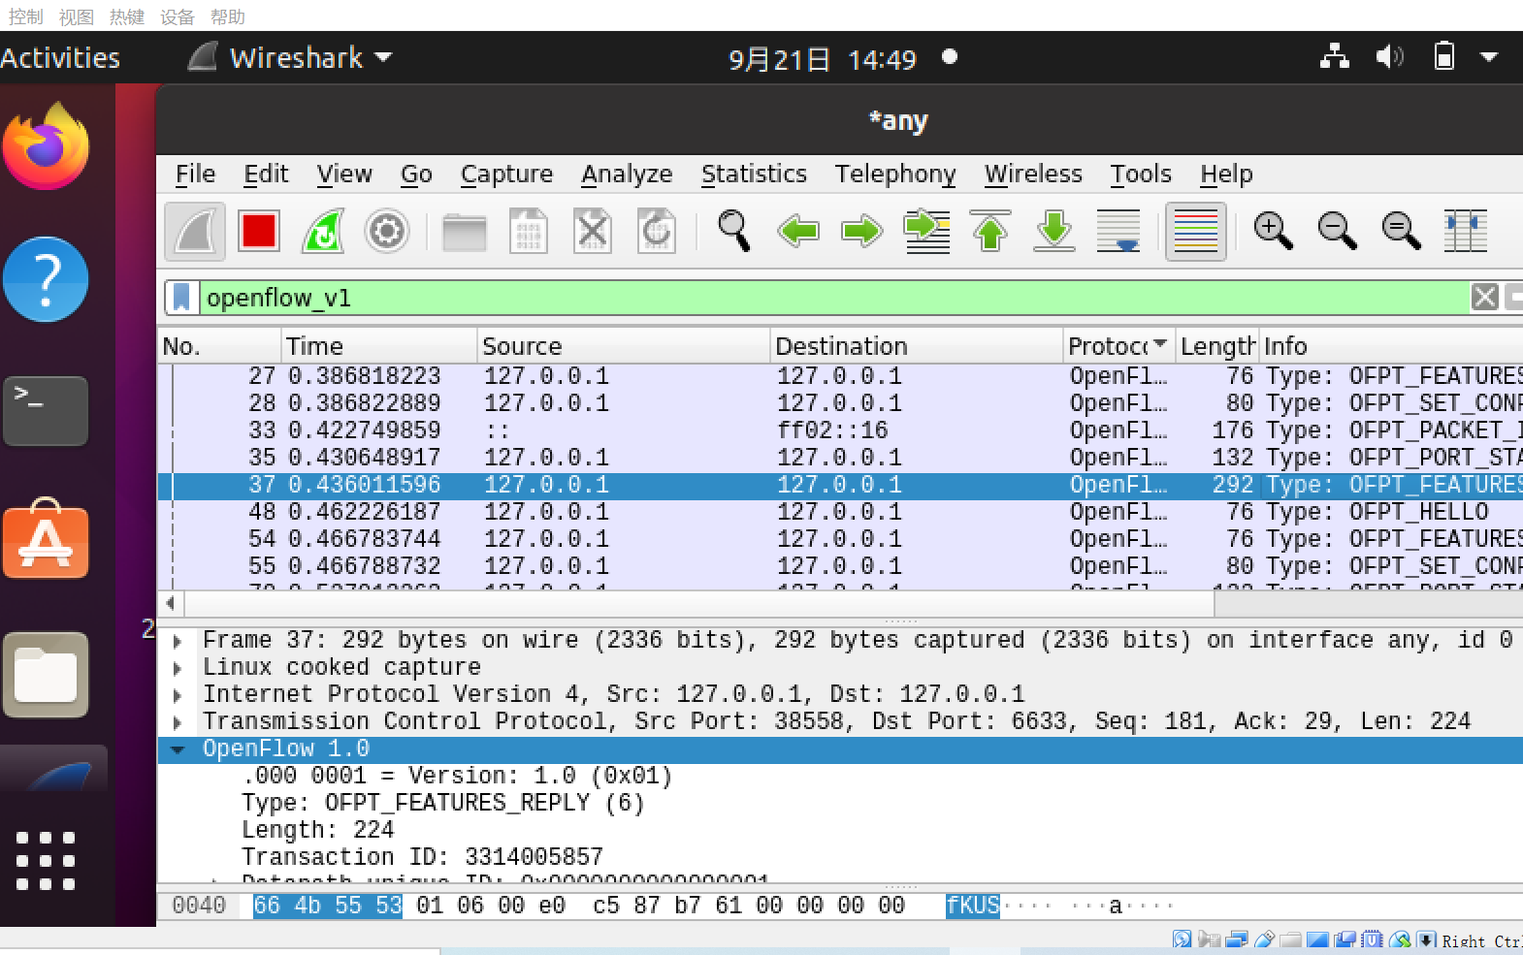Open the Edit menu
The width and height of the screenshot is (1523, 955).
266,174
